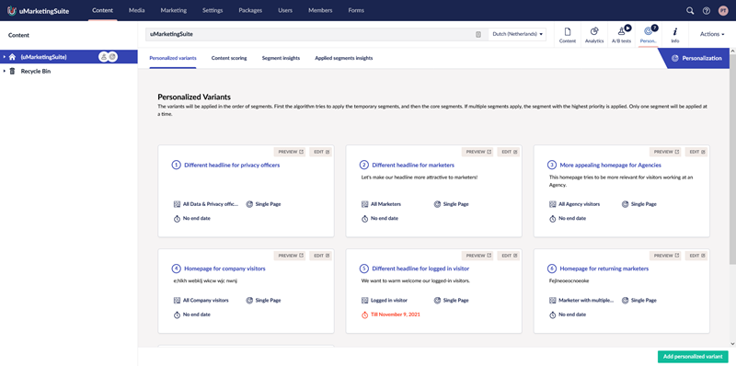The image size is (736, 366).
Task: Click clock icon in privacy officers card
Action: pos(177,219)
